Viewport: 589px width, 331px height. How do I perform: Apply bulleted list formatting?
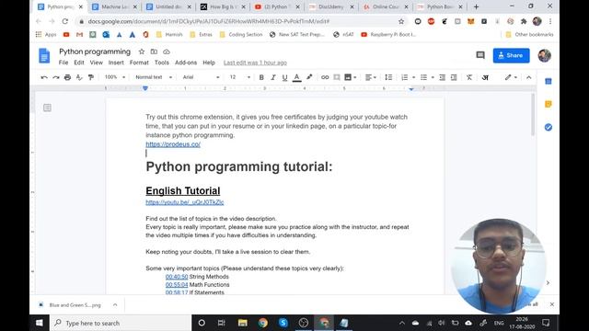click(423, 77)
